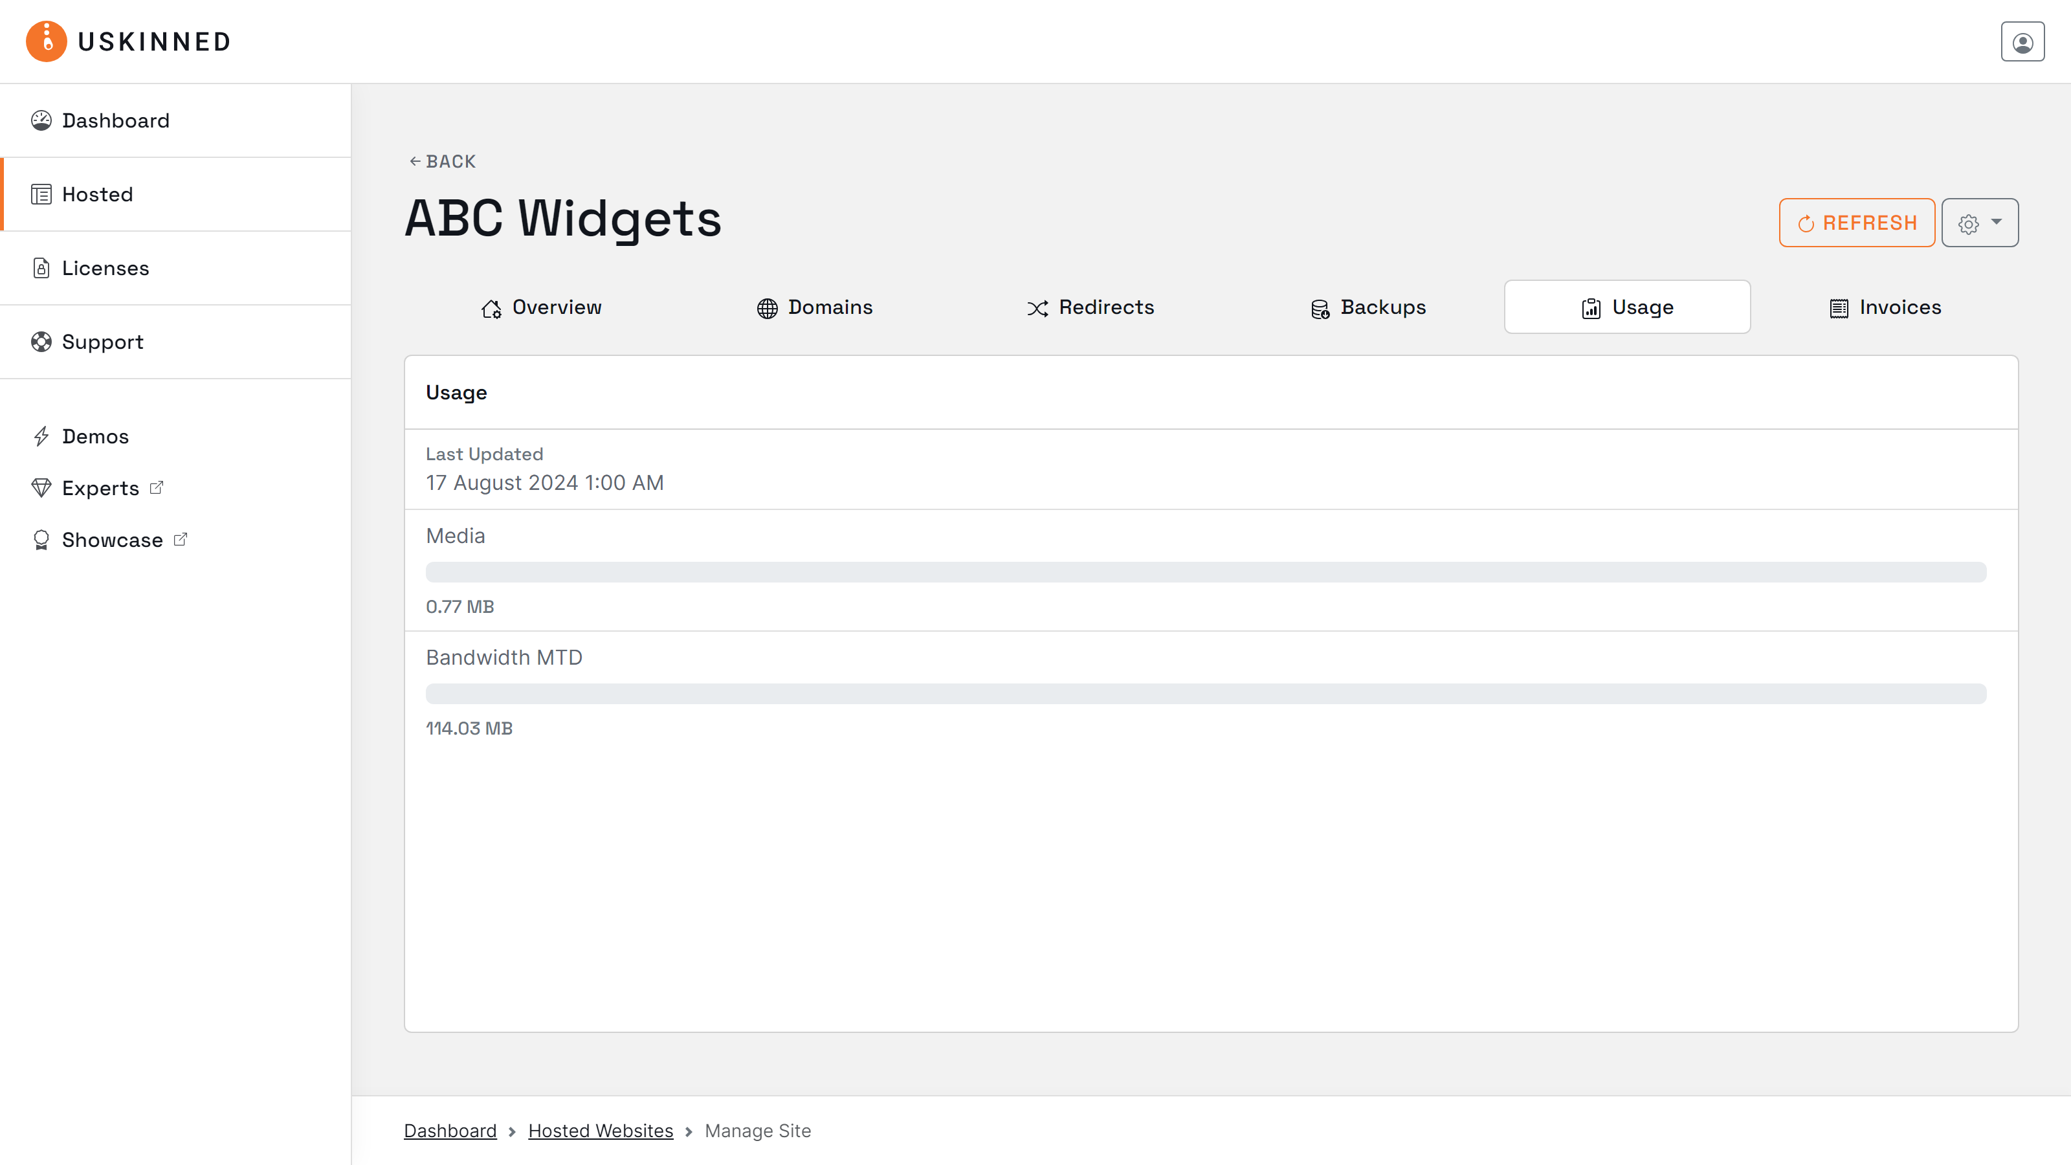This screenshot has height=1165, width=2071.
Task: Open the settings gear dropdown
Action: coord(1979,223)
